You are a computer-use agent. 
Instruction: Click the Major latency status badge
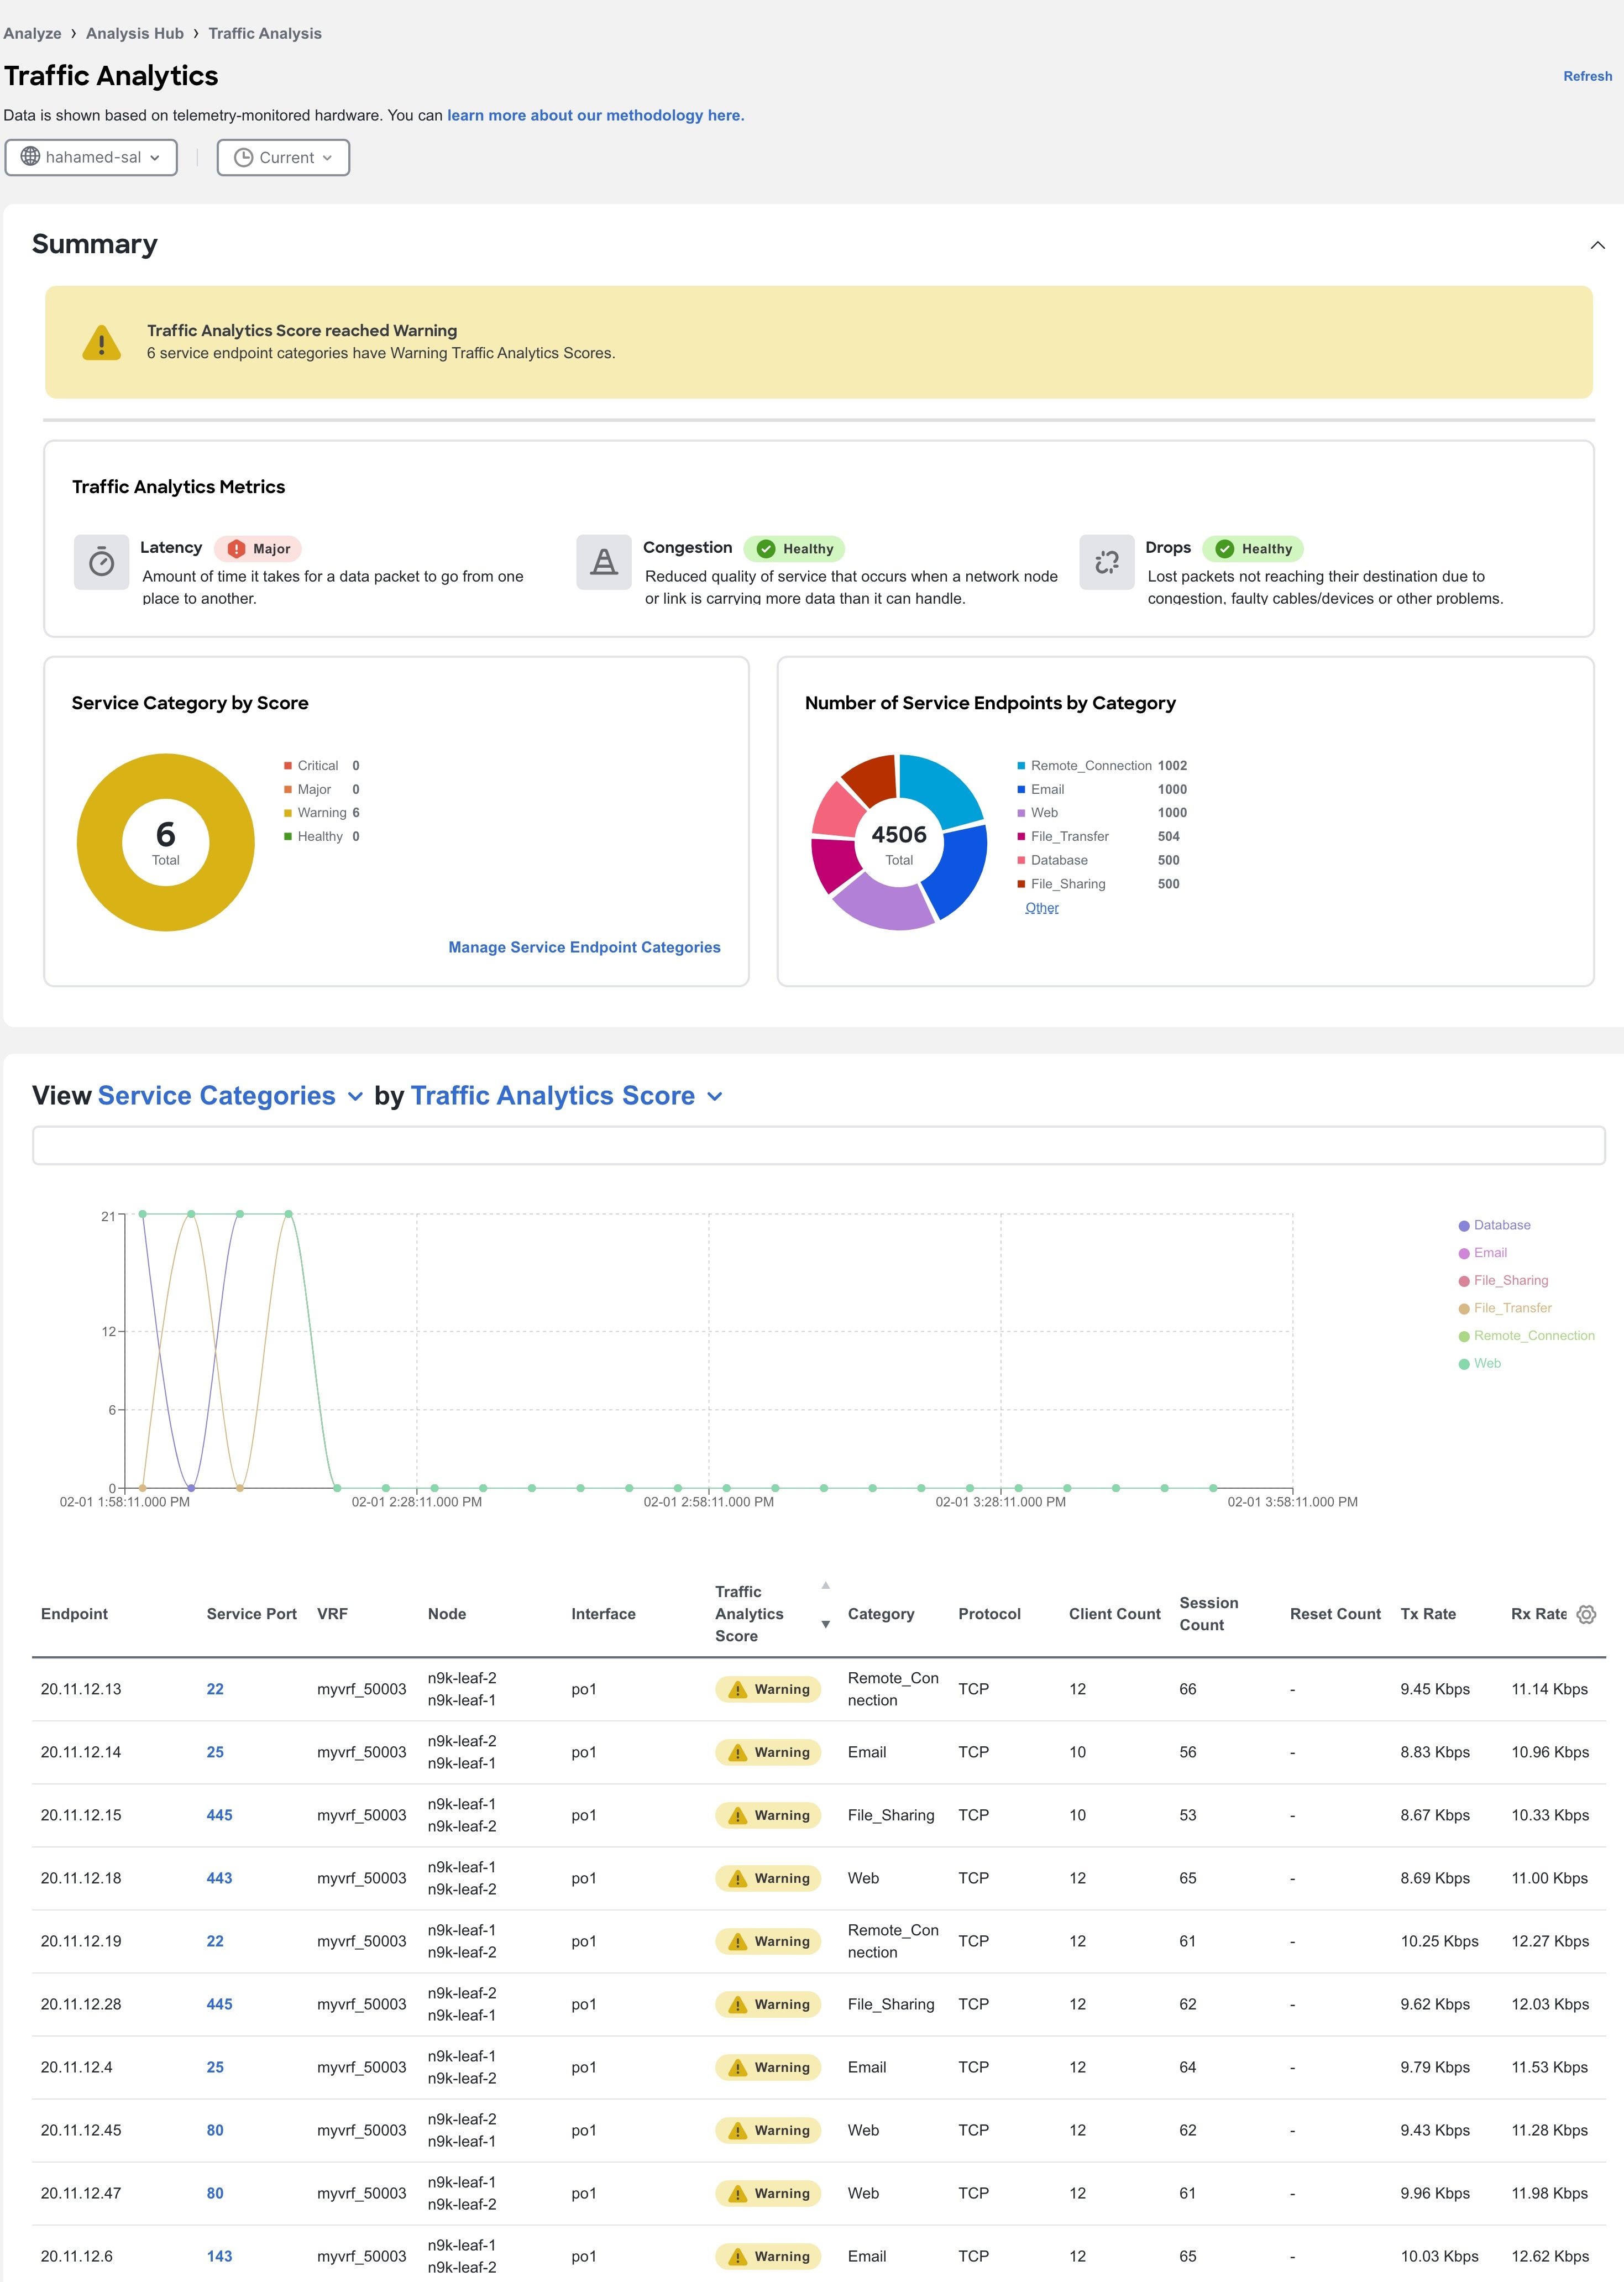click(x=258, y=548)
